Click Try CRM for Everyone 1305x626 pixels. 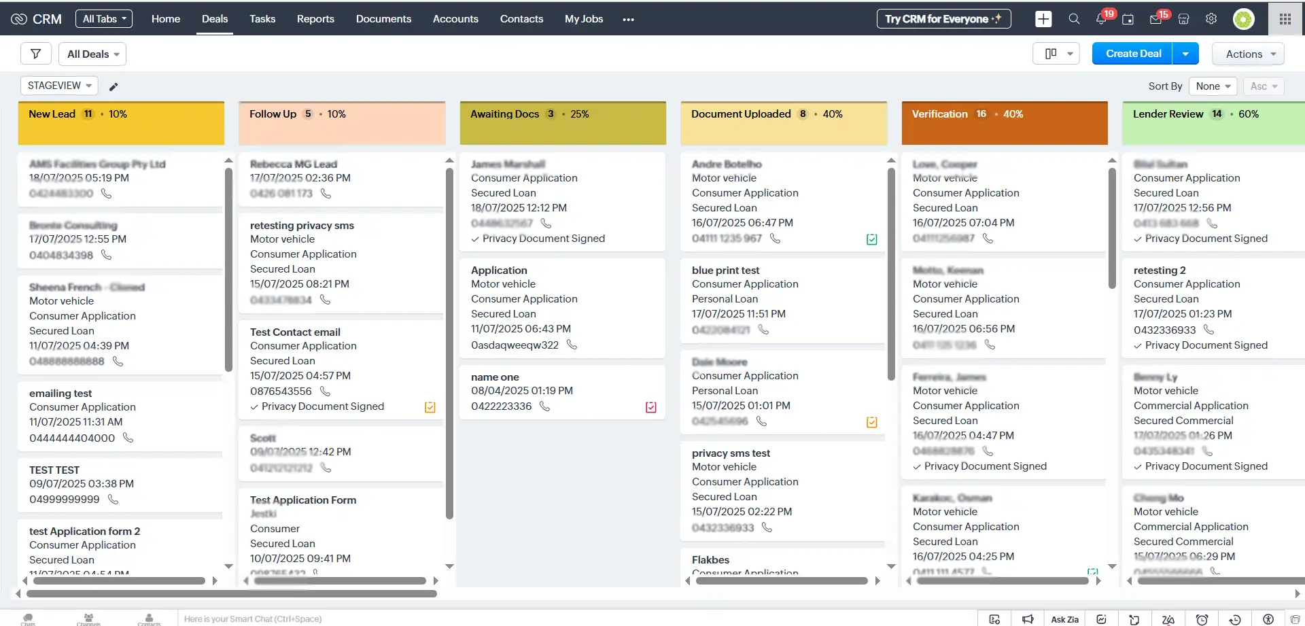pos(943,19)
